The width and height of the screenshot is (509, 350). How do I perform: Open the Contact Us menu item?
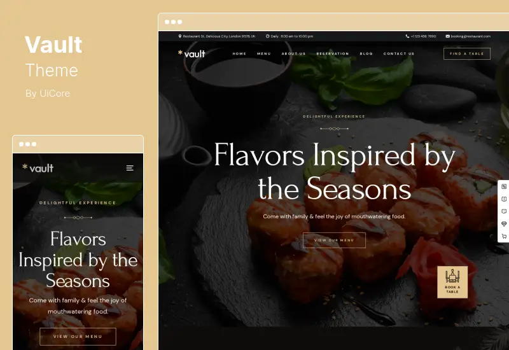pyautogui.click(x=399, y=53)
